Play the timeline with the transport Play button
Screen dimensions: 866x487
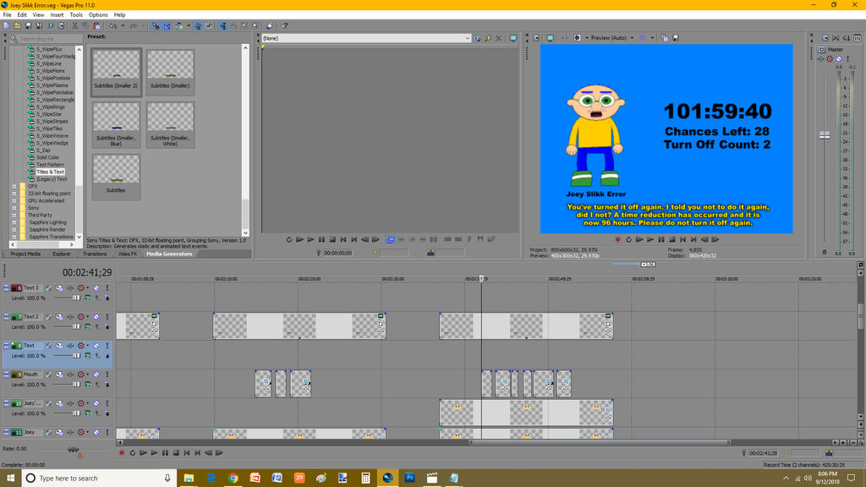pos(154,453)
